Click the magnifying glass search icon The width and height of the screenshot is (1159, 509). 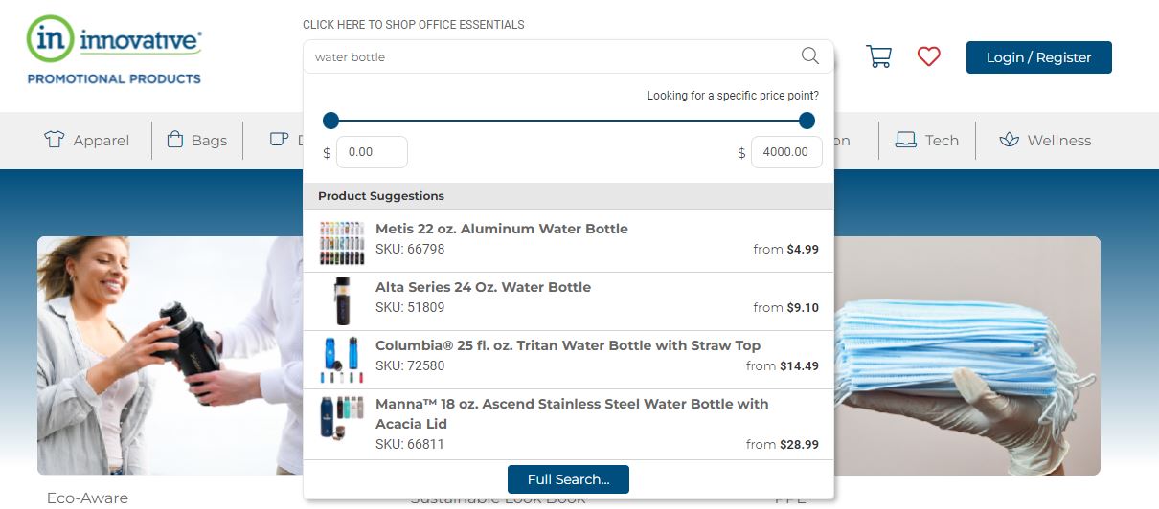click(810, 56)
